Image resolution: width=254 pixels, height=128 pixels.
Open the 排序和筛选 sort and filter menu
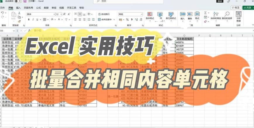point(216,16)
